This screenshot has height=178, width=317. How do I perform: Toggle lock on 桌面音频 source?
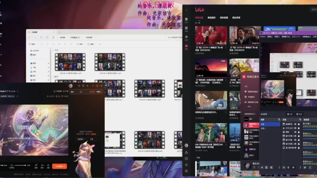[299, 124]
